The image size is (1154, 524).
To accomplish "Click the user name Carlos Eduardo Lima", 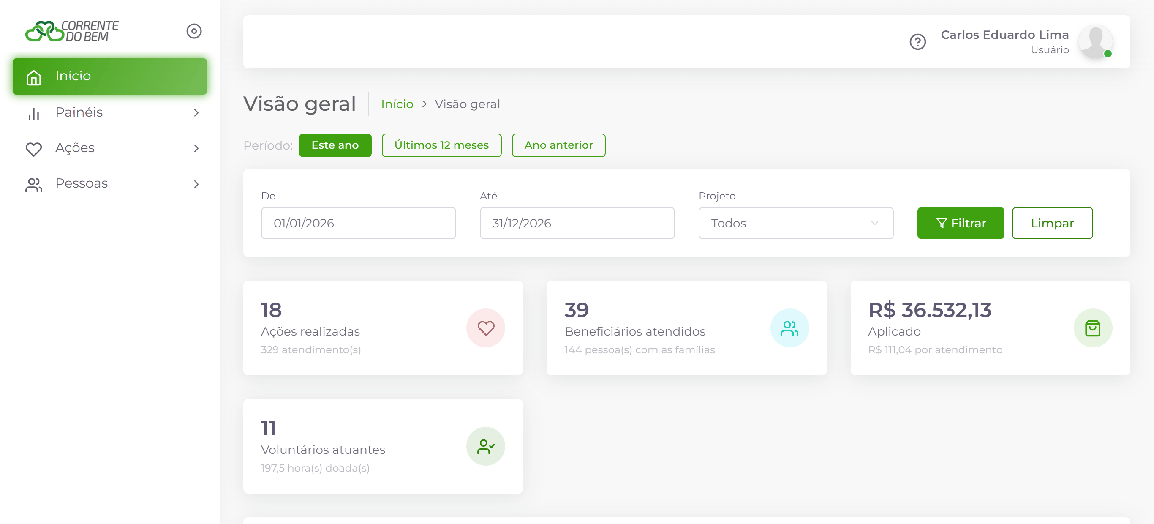I will (x=1004, y=35).
